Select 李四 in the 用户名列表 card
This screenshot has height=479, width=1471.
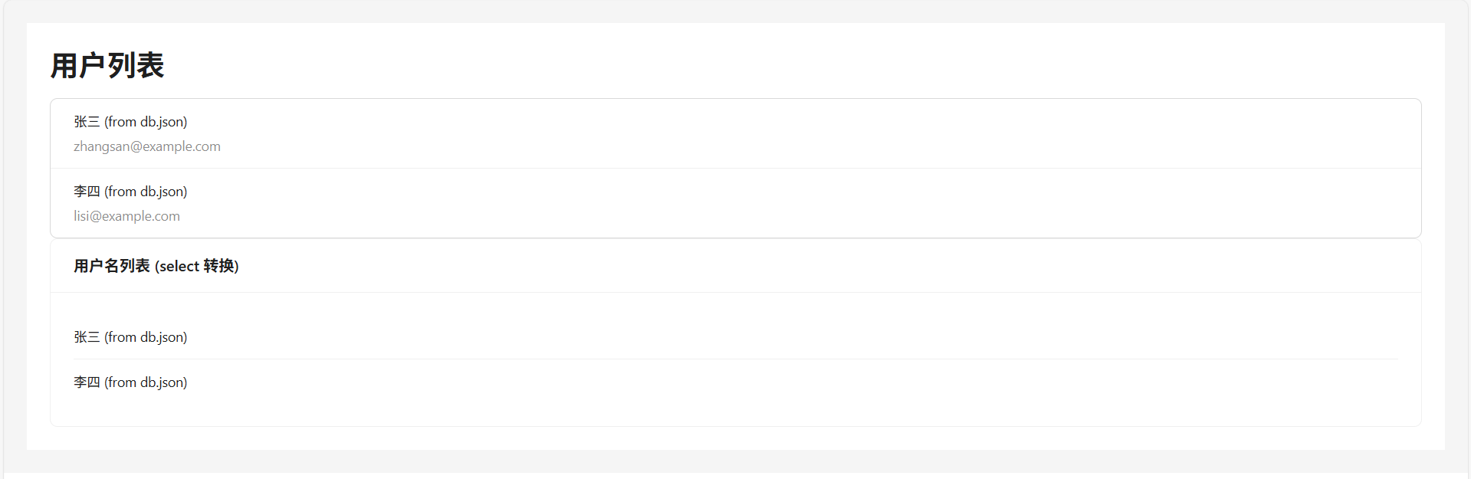tap(87, 382)
